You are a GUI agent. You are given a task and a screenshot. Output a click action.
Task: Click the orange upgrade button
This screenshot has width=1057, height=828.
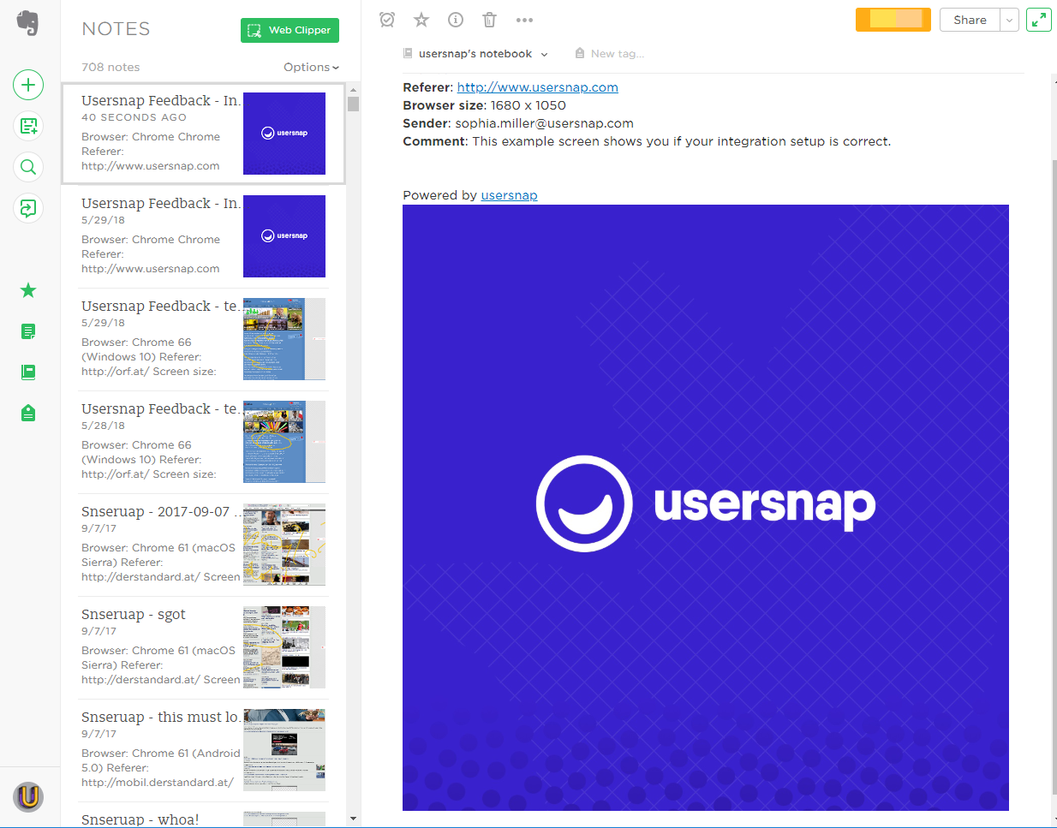(x=893, y=20)
